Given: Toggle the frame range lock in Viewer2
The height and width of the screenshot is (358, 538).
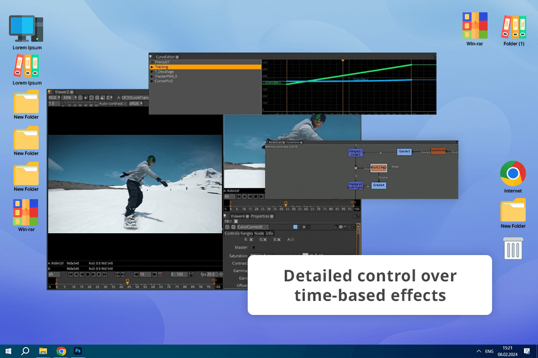Looking at the screenshot, I should click(x=191, y=275).
